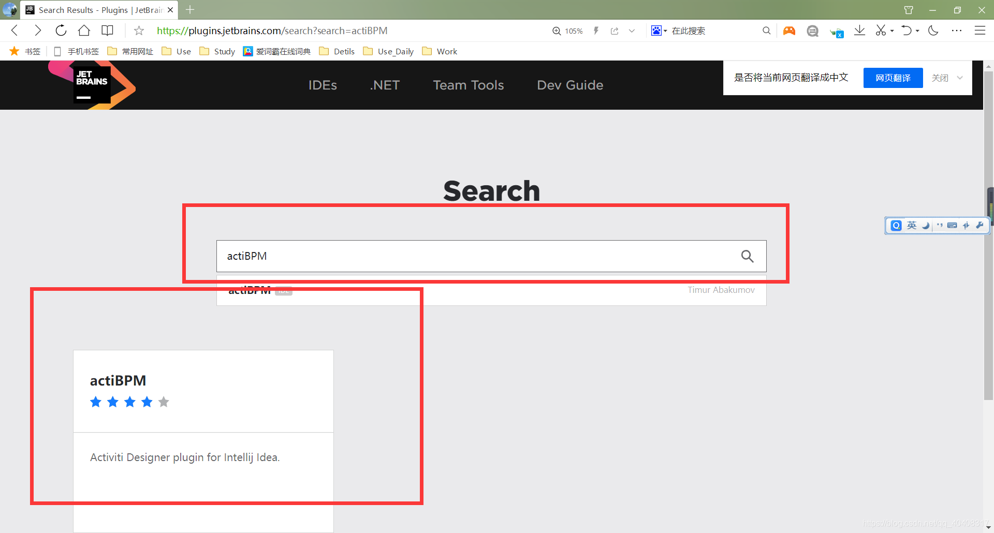Open the Study bookmark folder
Image resolution: width=994 pixels, height=533 pixels.
point(217,51)
